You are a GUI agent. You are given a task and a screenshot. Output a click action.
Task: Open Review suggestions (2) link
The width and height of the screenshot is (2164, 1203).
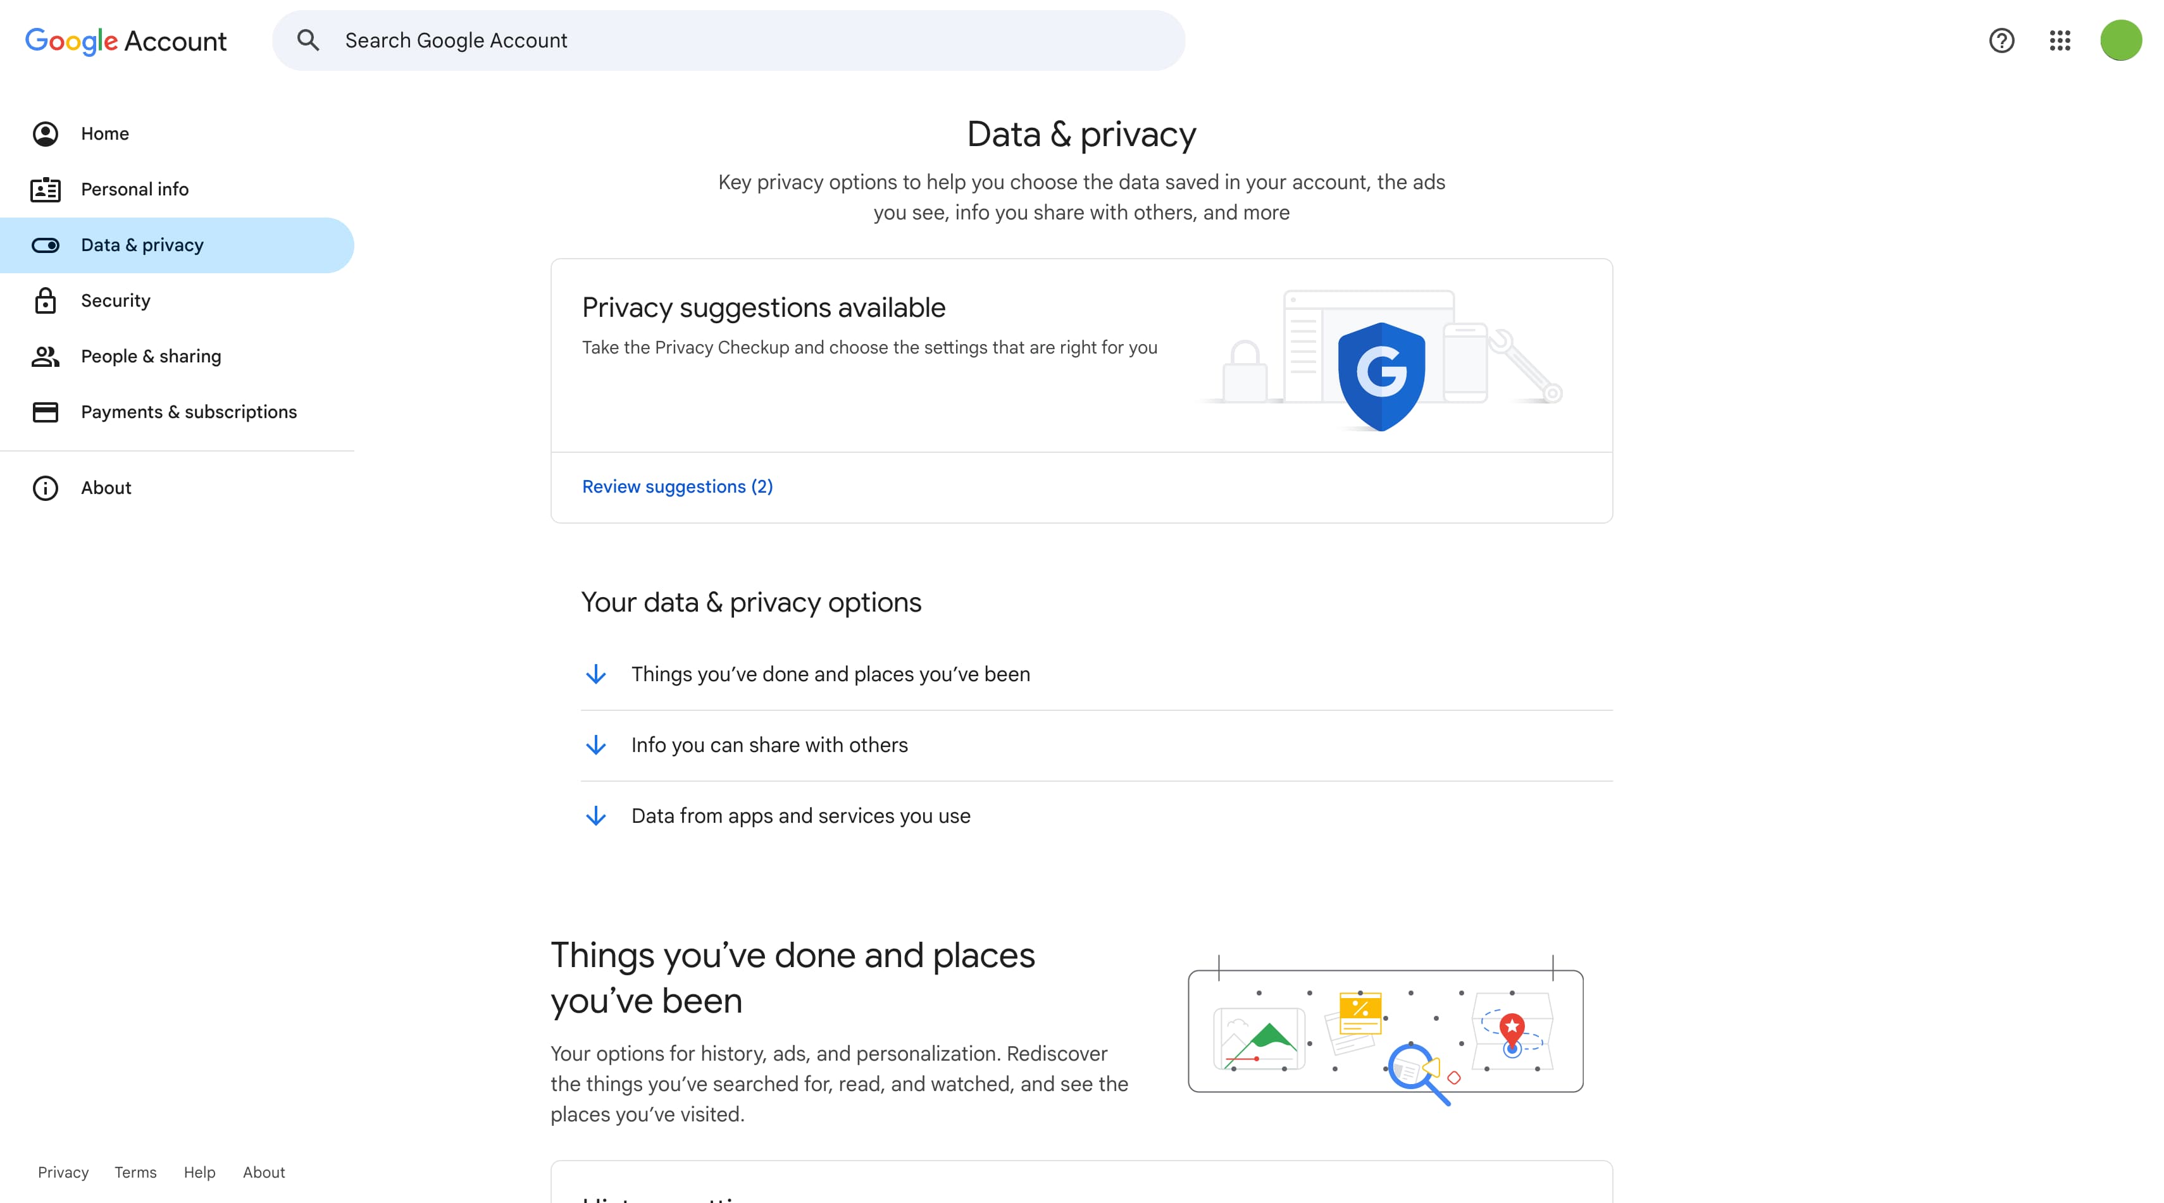(x=677, y=487)
